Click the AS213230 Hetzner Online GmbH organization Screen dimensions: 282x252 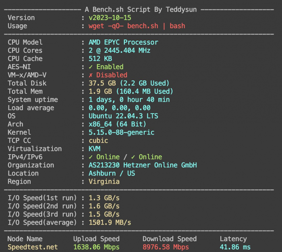point(143,165)
